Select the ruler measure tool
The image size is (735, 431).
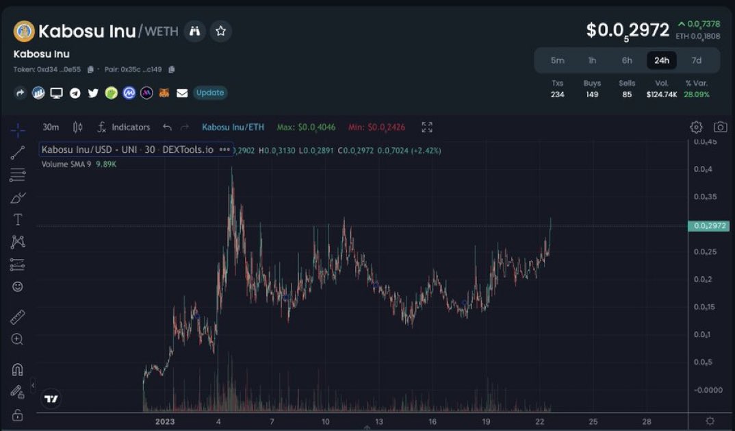tap(17, 317)
